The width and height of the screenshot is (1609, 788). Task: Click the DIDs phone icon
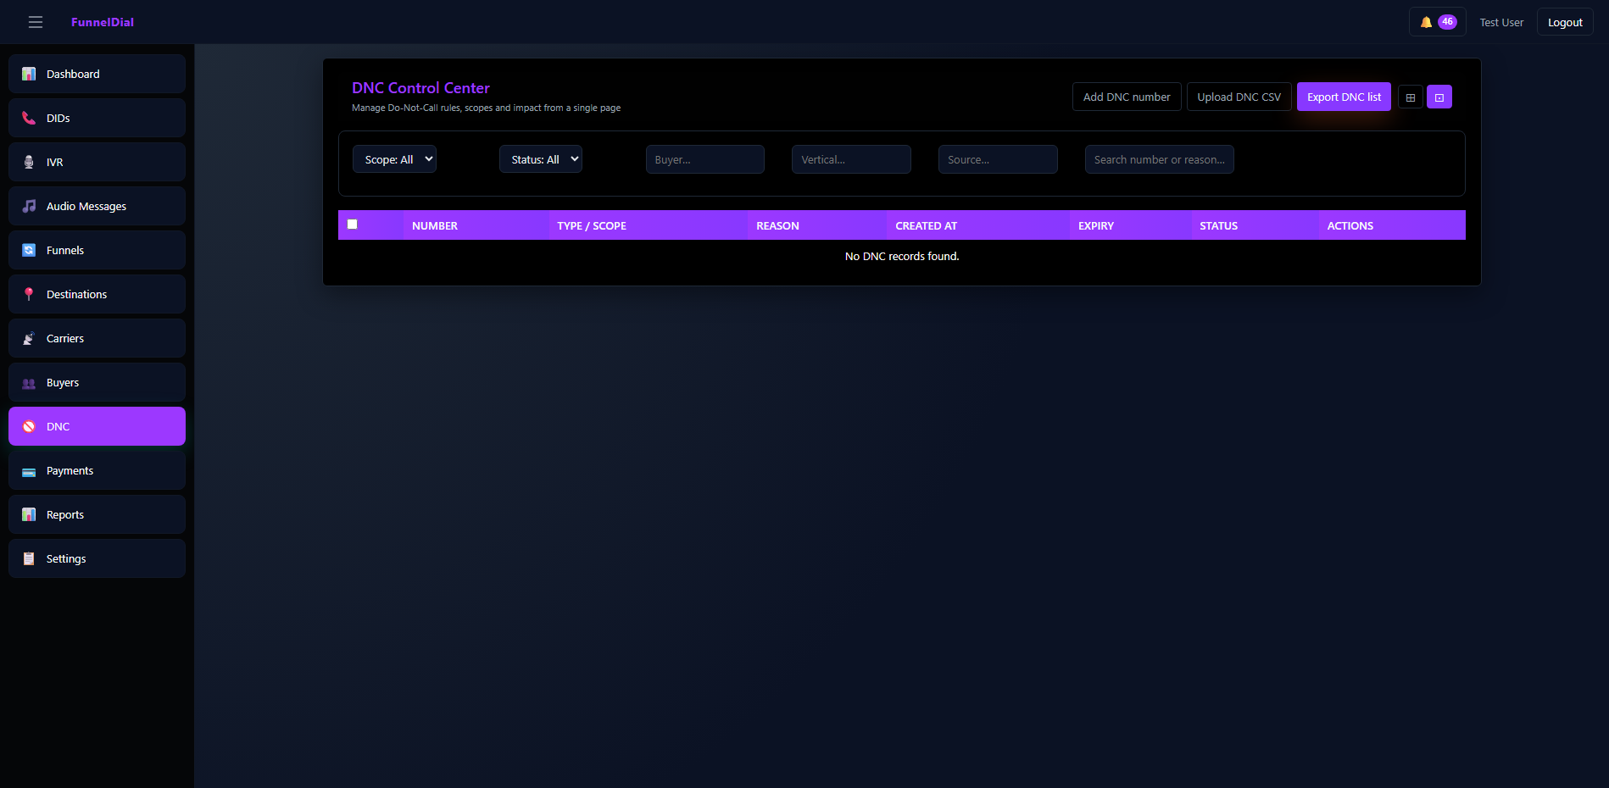29,118
